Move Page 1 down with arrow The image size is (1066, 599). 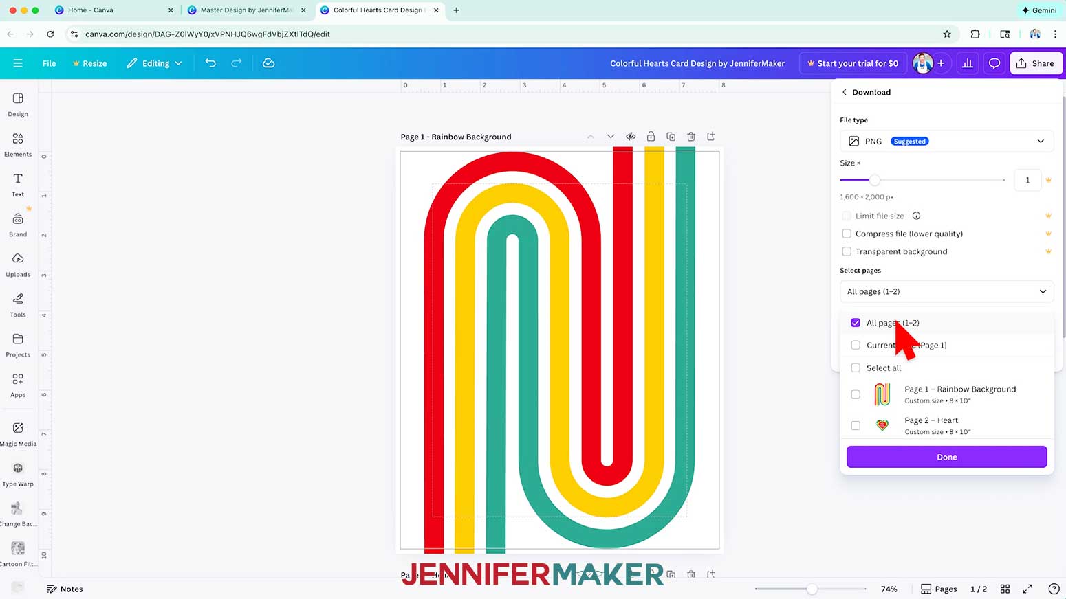(x=611, y=137)
